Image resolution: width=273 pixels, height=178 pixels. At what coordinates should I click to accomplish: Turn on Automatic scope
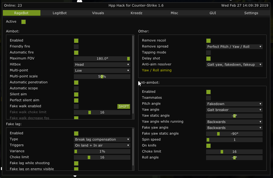coord(76,88)
